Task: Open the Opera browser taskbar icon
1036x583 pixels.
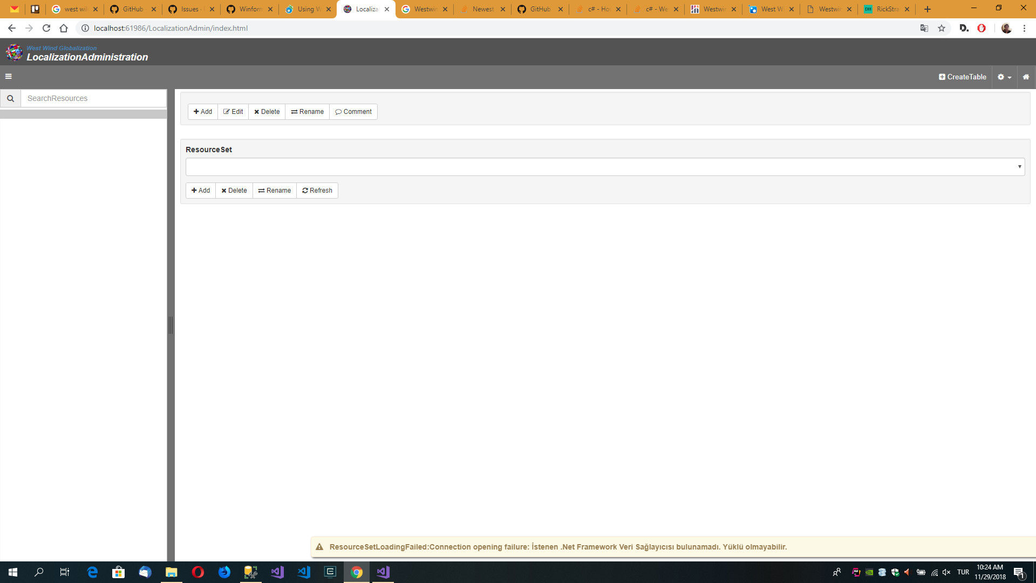Action: [197, 572]
